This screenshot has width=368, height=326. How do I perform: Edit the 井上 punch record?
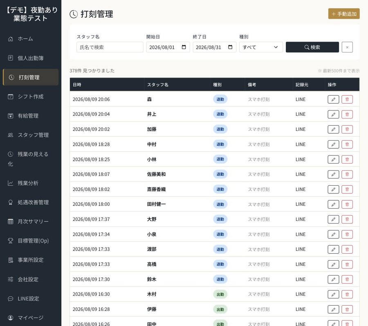pyautogui.click(x=333, y=114)
